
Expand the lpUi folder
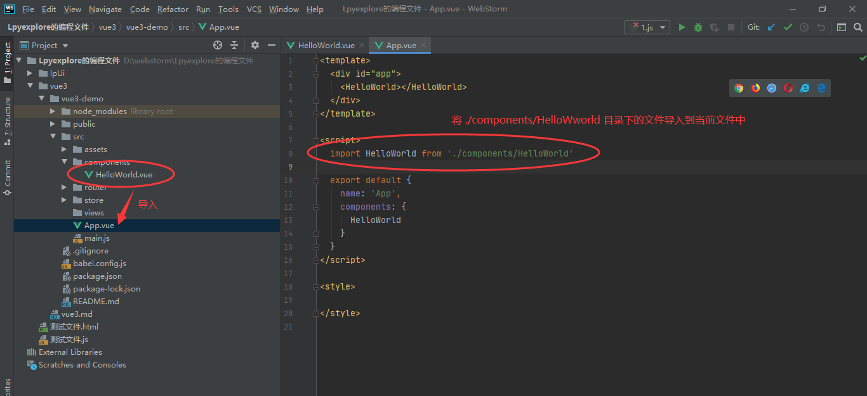pos(30,73)
